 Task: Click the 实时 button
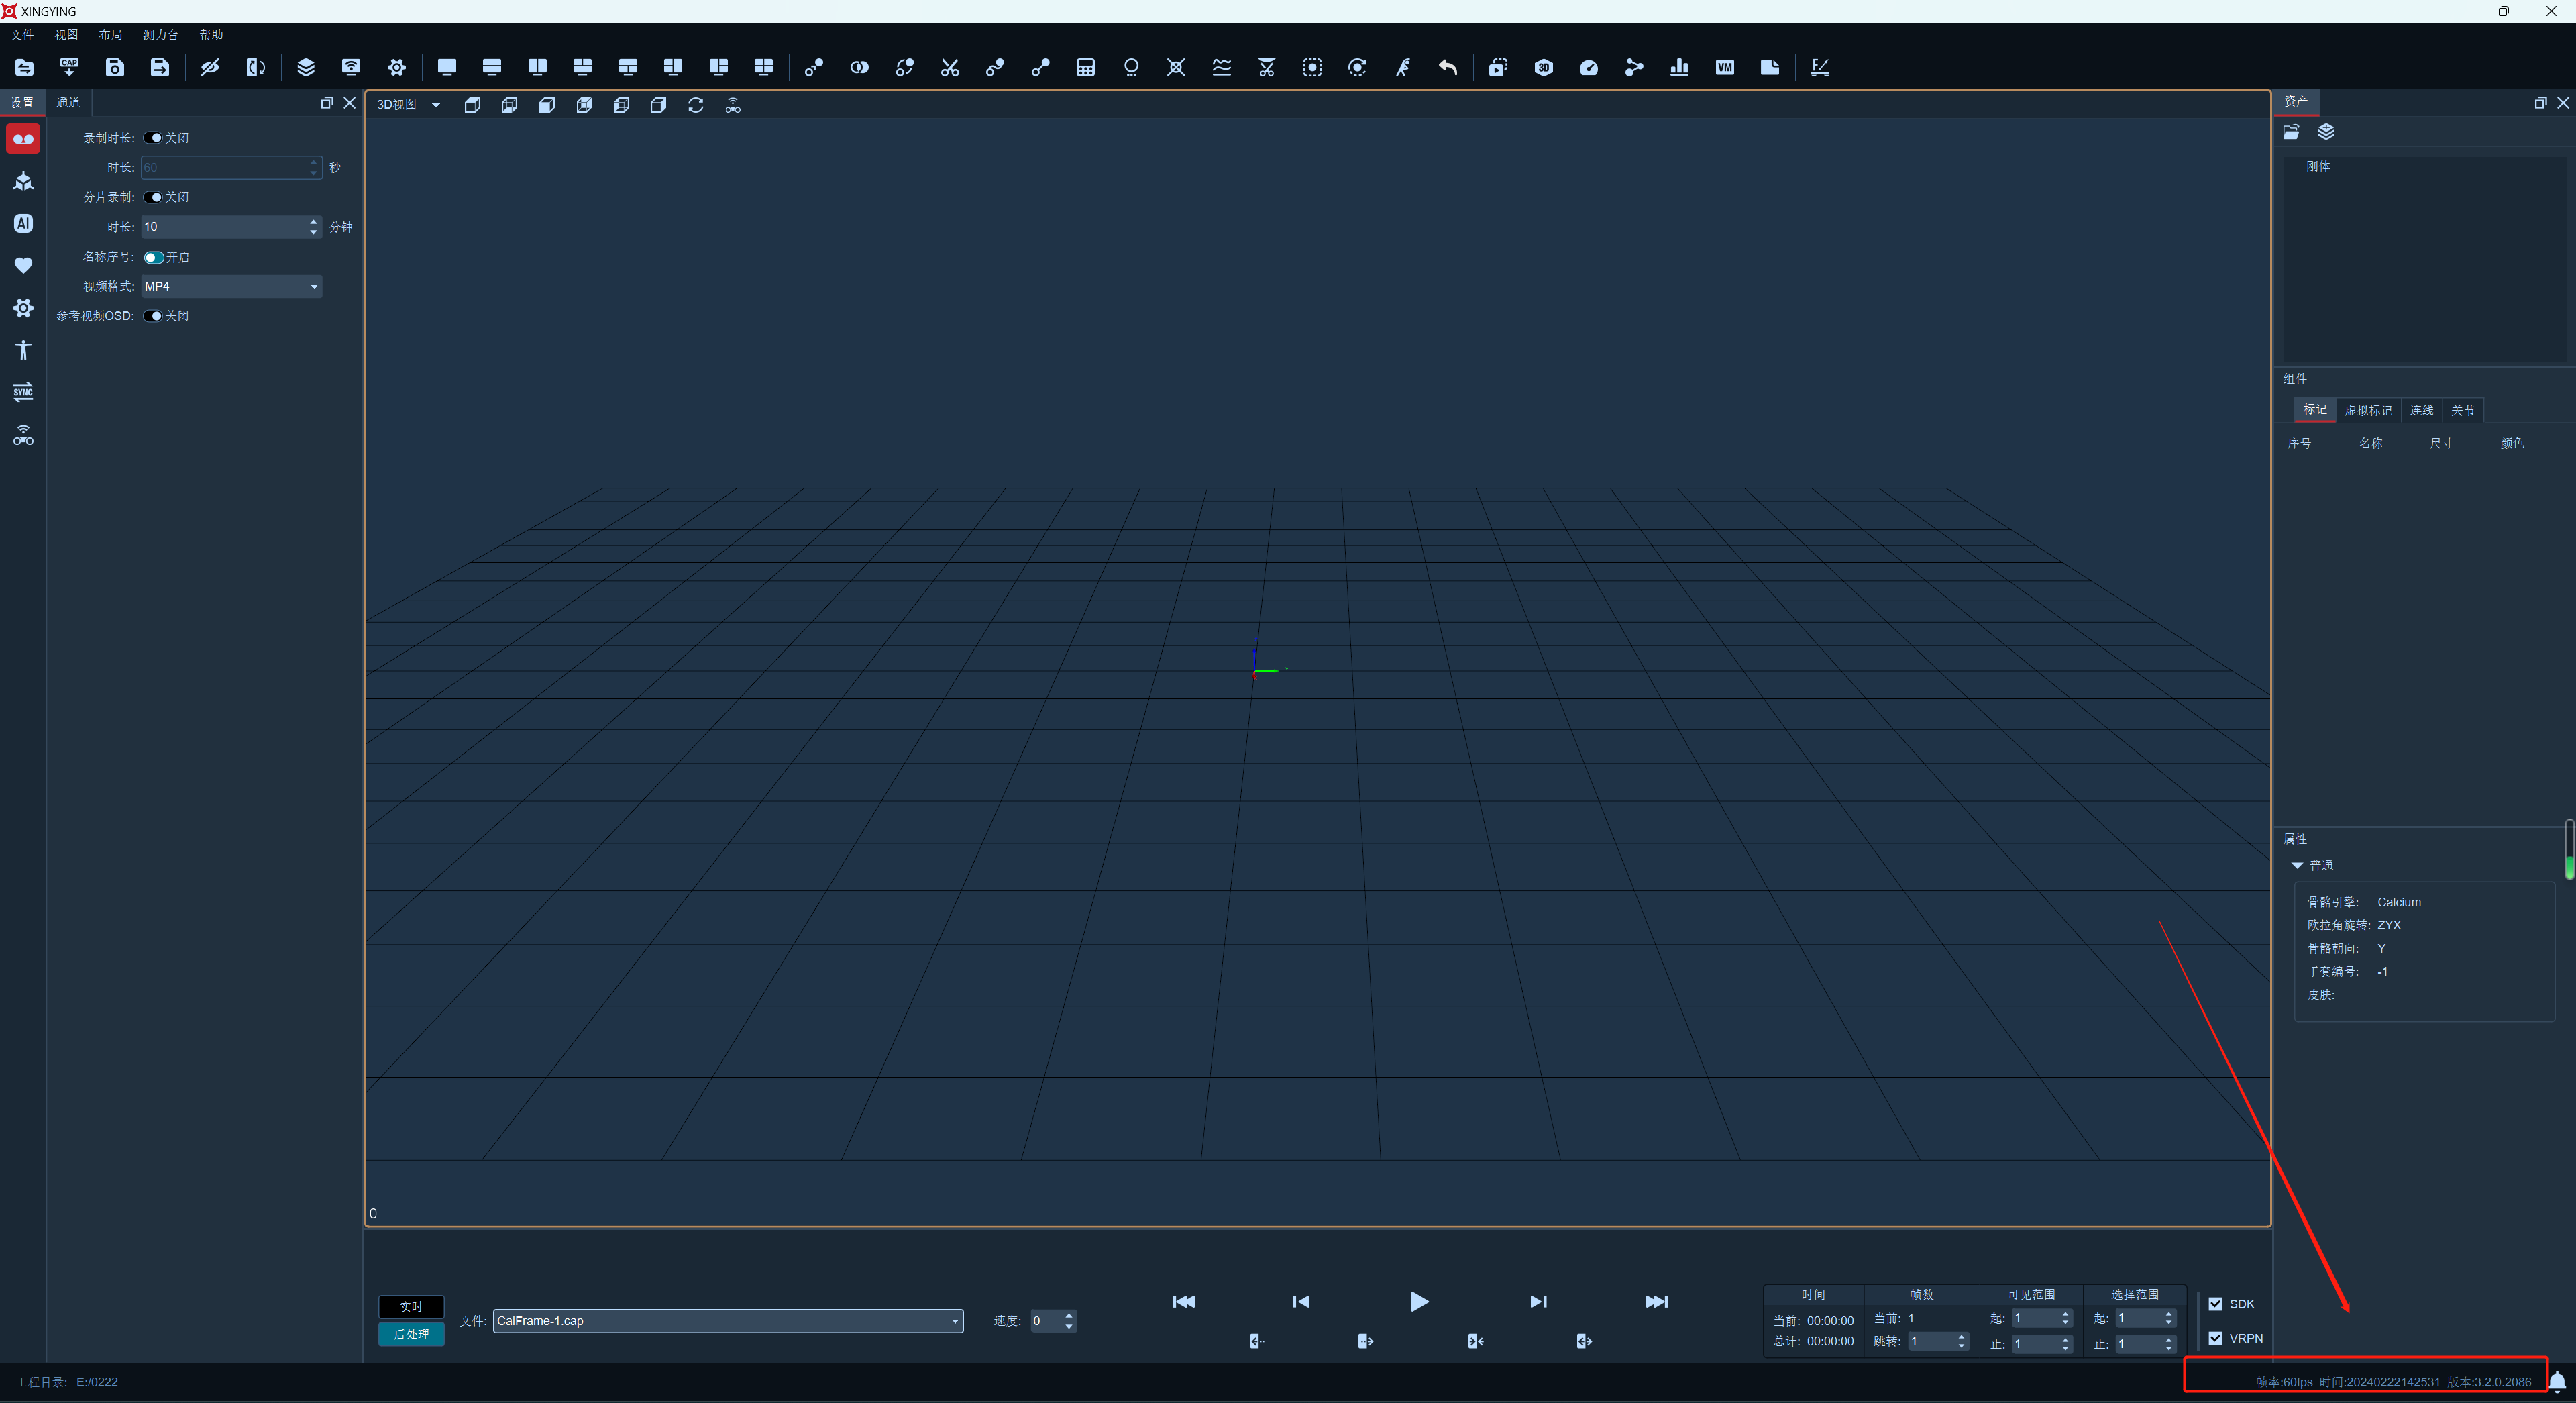411,1307
